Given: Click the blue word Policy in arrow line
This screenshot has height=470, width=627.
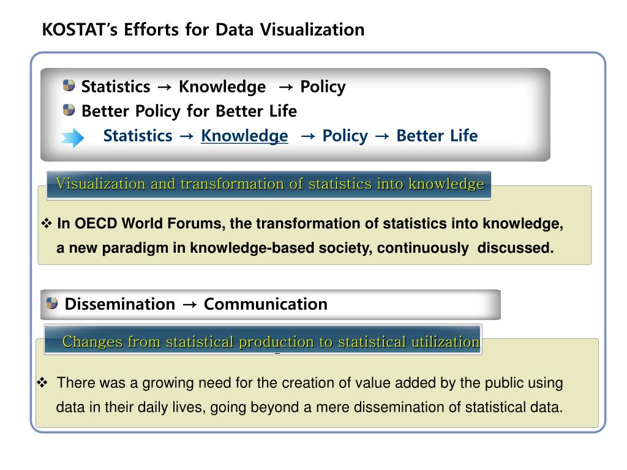Looking at the screenshot, I should click(345, 136).
